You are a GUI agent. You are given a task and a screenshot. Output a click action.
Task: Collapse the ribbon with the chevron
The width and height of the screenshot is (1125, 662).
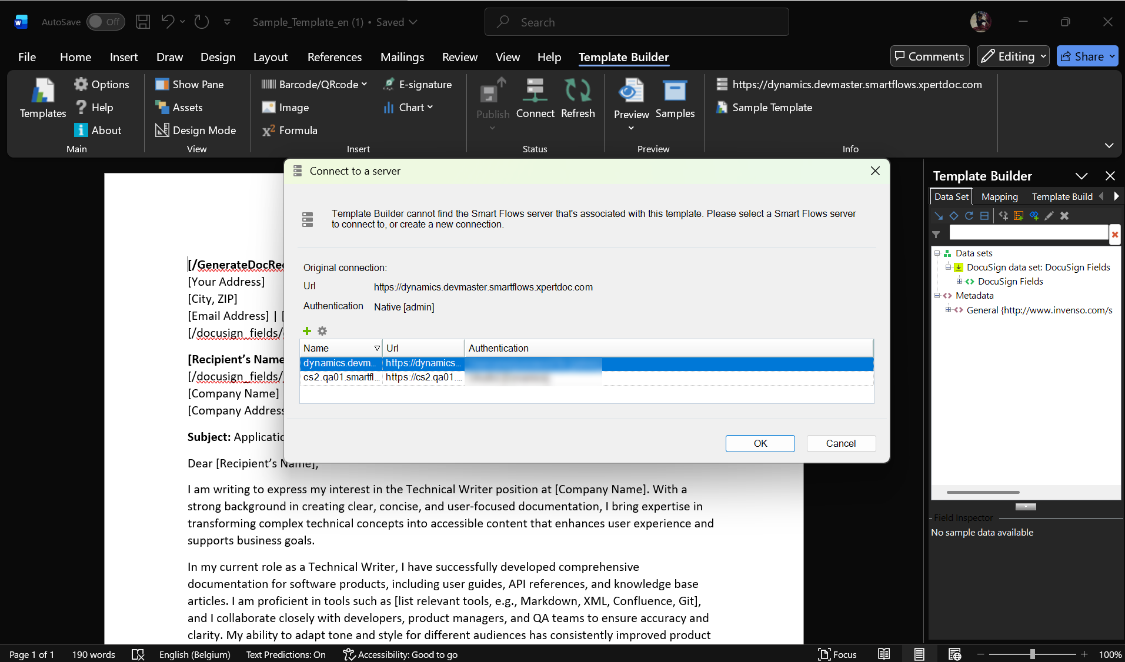coord(1109,145)
